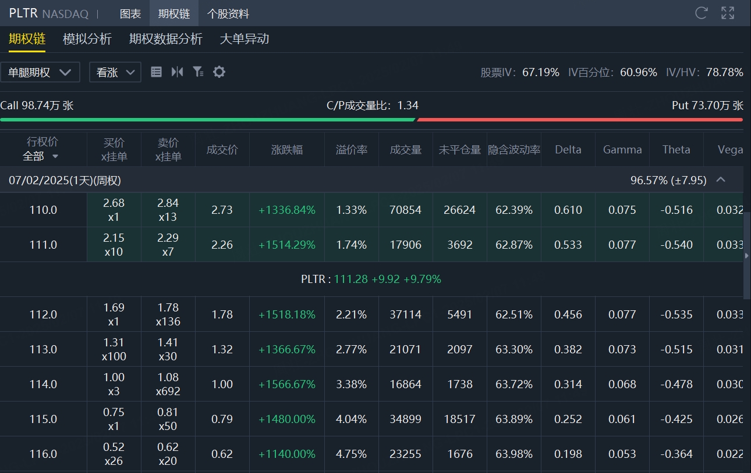Click the PLTR ticker symbol in header
The width and height of the screenshot is (751, 473).
pyautogui.click(x=23, y=13)
